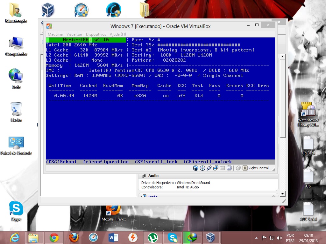Click the scroll down arrow in VirtualBox Manager
Screen dimensions: 326x244
click(282, 194)
